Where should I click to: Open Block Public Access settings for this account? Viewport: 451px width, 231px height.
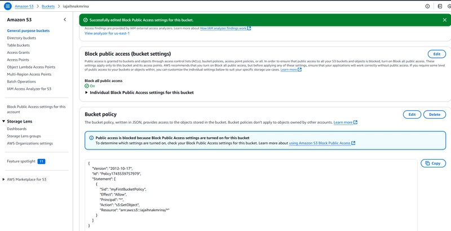click(x=36, y=109)
